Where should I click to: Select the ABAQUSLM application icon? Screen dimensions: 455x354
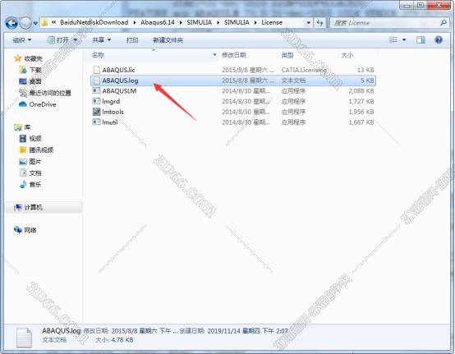96,91
